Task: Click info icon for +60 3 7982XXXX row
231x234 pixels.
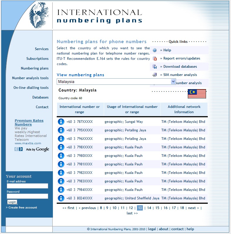Action: [61, 173]
